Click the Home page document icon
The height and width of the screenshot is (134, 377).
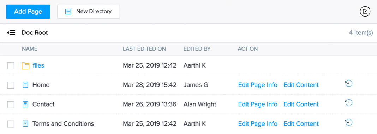click(x=25, y=85)
